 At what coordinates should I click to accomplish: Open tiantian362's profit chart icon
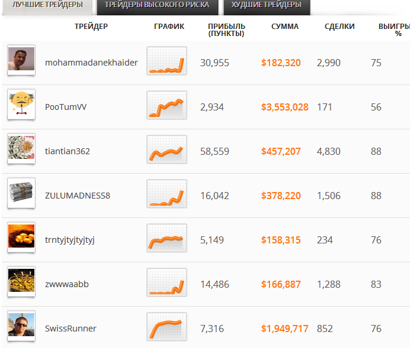pyautogui.click(x=166, y=149)
